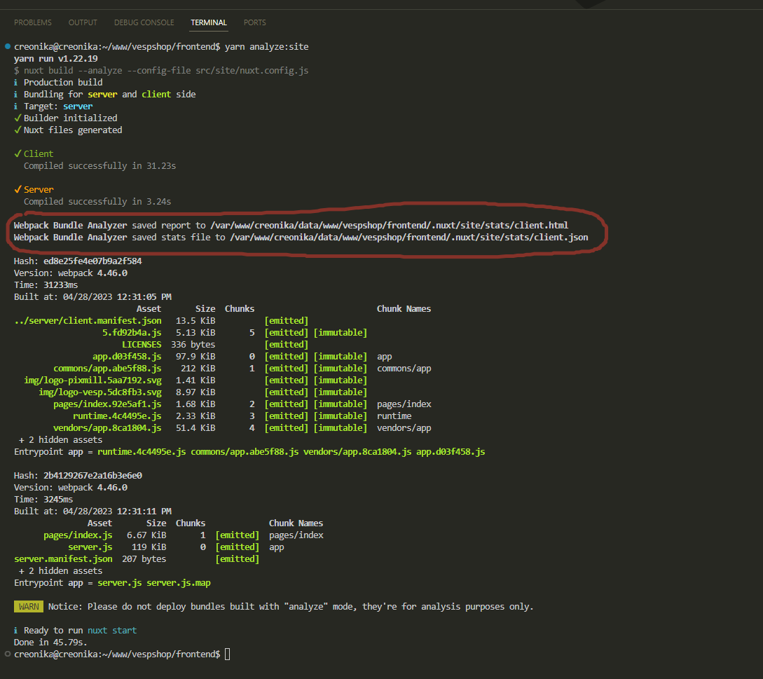Click the [immutable] flag on the vendors/app.8ca1804.js row
Screen dimensions: 763x679
[340, 428]
